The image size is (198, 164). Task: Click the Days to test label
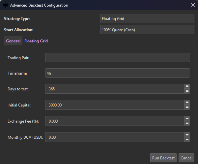pyautogui.click(x=18, y=89)
